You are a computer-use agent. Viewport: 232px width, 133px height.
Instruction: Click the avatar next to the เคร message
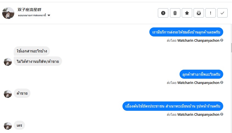(8, 126)
